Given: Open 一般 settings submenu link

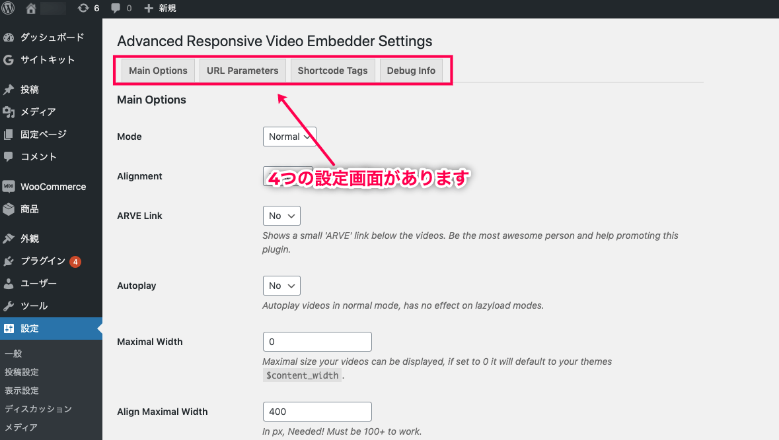Looking at the screenshot, I should [13, 354].
